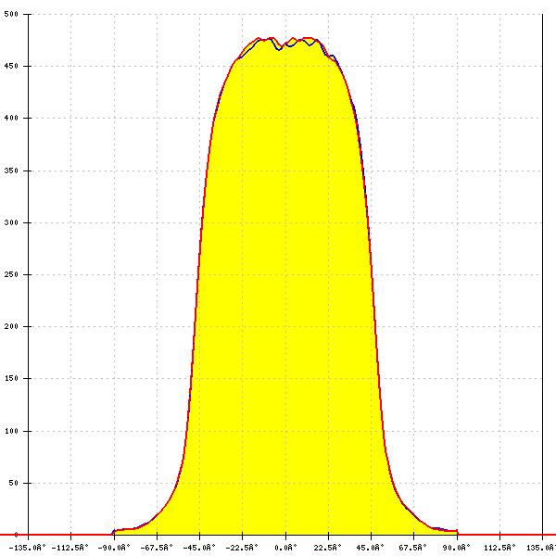Click the 100 y-axis label
Image resolution: width=556 pixels, height=556 pixels.
10,431
